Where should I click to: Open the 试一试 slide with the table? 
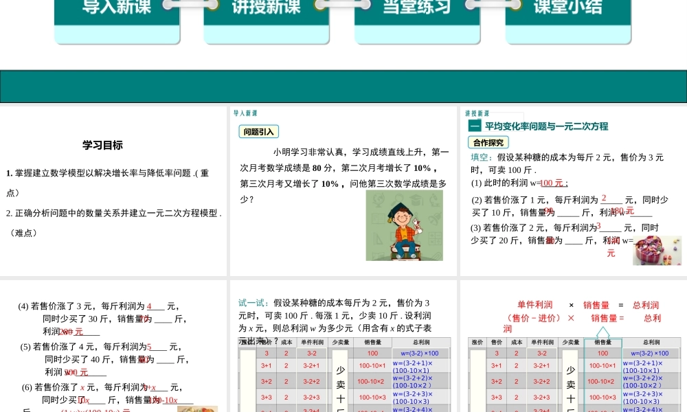coord(343,346)
